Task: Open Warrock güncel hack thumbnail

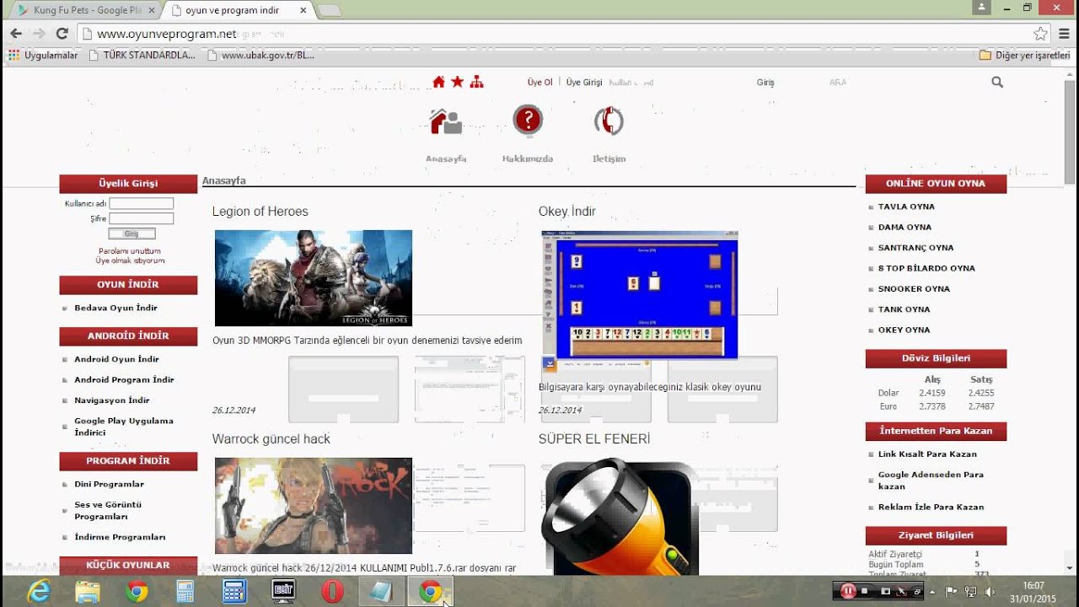Action: tap(314, 506)
